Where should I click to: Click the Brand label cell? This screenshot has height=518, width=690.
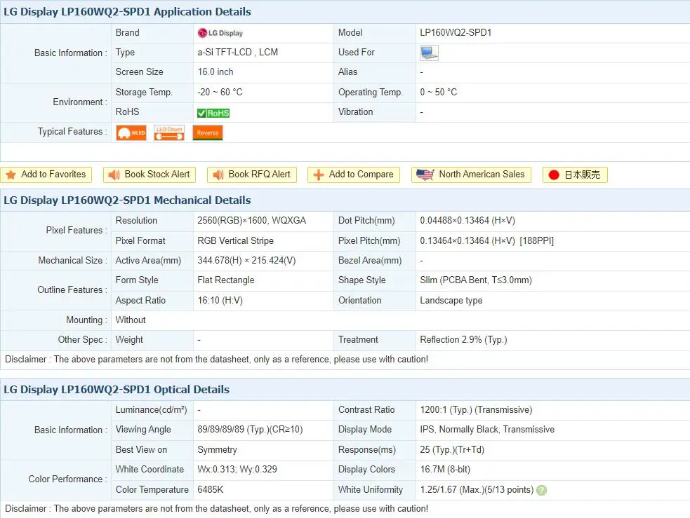click(152, 33)
